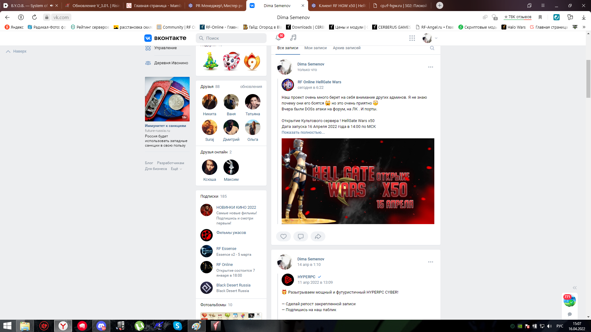
Task: Switch to Клиент RF HGW x50 browser tab
Action: pyautogui.click(x=339, y=6)
